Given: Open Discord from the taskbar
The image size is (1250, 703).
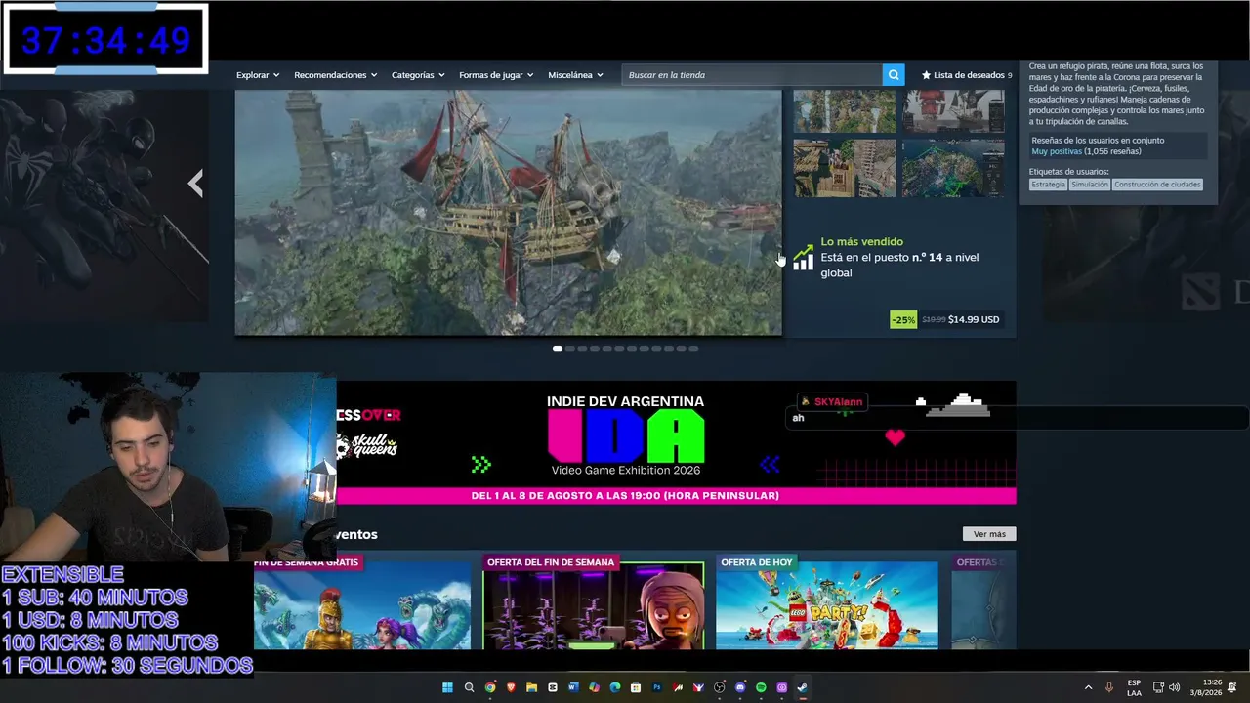Looking at the screenshot, I should tap(740, 687).
